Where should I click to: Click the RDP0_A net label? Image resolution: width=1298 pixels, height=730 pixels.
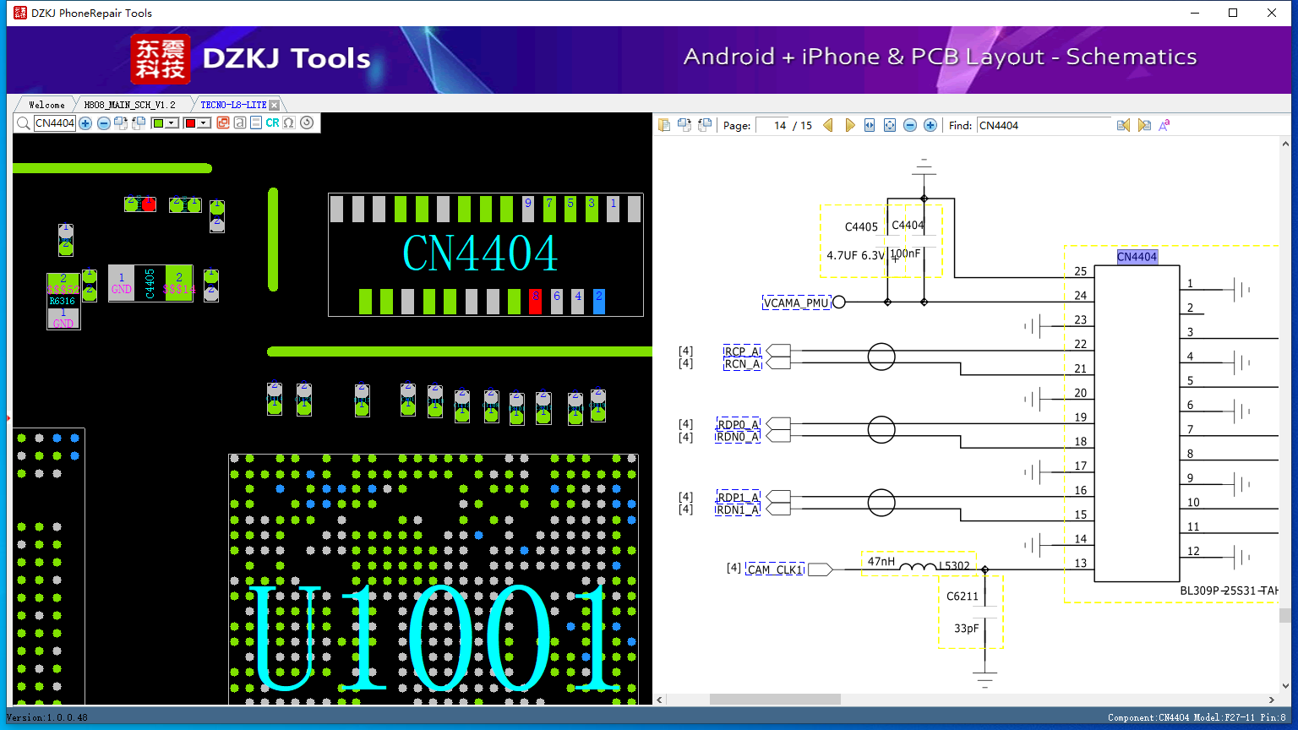738,424
